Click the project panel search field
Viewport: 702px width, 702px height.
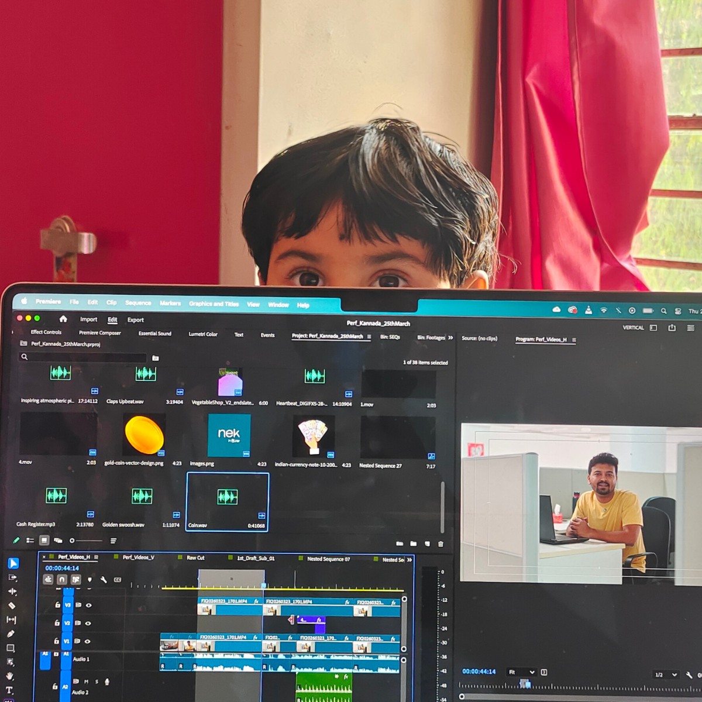pyautogui.click(x=82, y=357)
